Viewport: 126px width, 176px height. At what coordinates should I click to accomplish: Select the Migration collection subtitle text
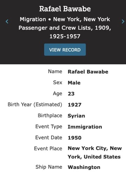(x=65, y=28)
